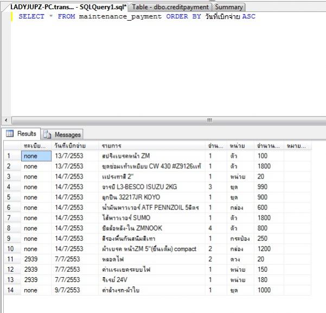Image resolution: width=326 pixels, height=313 pixels.
Task: Select the highlighted 'none' cell in row 1
Action: [36, 156]
